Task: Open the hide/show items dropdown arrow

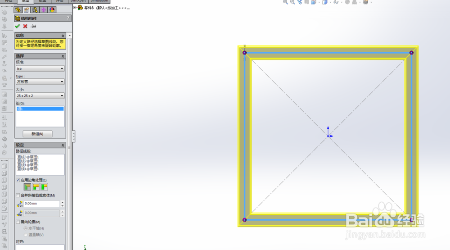Action: pos(342,2)
